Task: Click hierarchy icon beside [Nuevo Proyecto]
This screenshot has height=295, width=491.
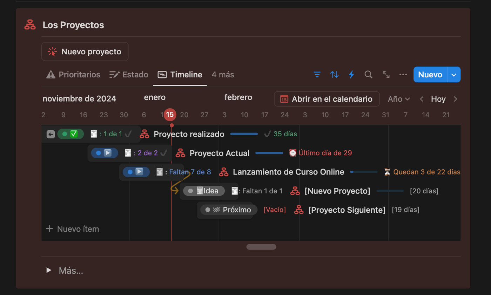Action: (x=295, y=191)
